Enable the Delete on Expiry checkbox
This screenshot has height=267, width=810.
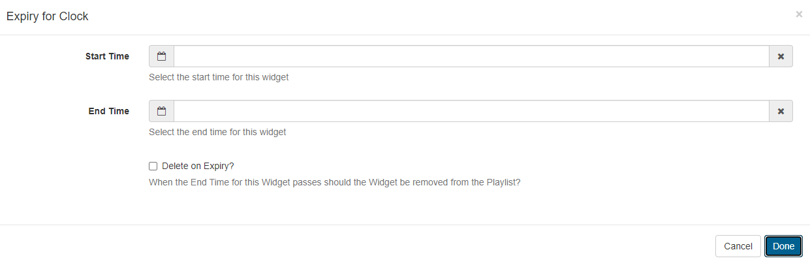tap(153, 166)
